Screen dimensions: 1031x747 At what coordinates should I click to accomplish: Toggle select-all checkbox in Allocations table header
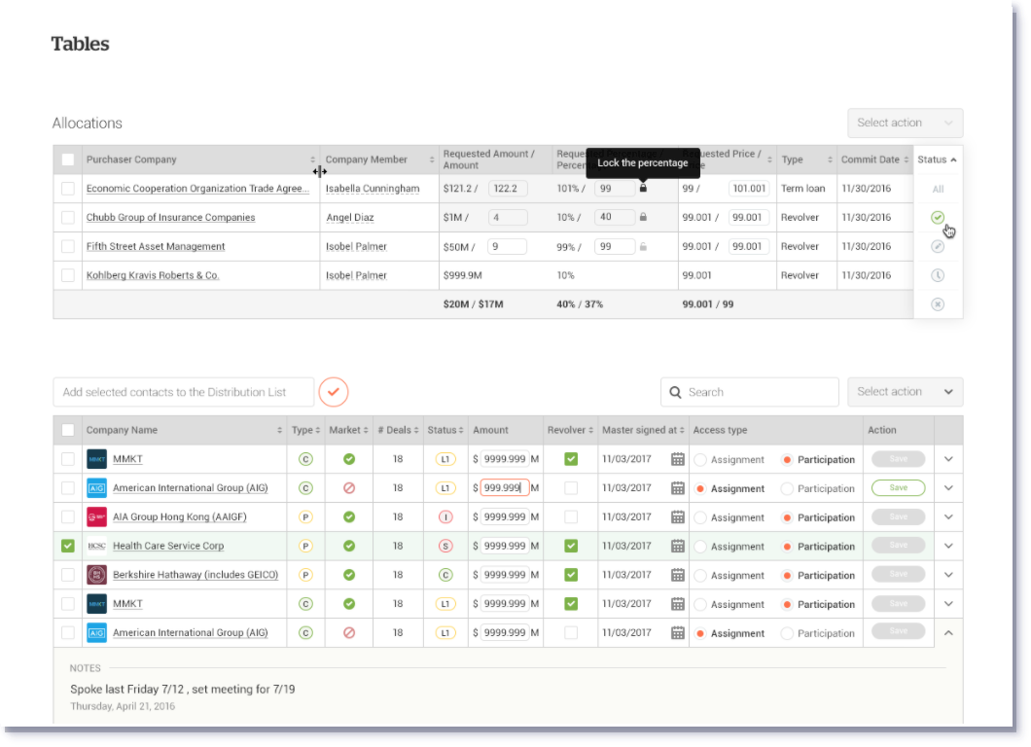(68, 160)
